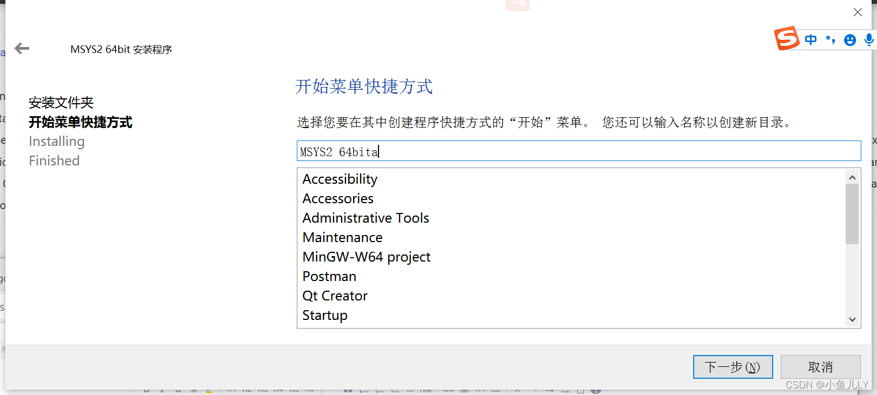Go back using the left arrow icon
This screenshot has width=877, height=395.
click(22, 49)
